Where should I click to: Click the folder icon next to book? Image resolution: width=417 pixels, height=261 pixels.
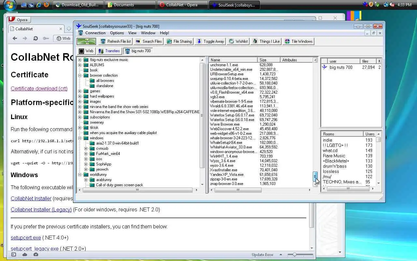(86, 70)
